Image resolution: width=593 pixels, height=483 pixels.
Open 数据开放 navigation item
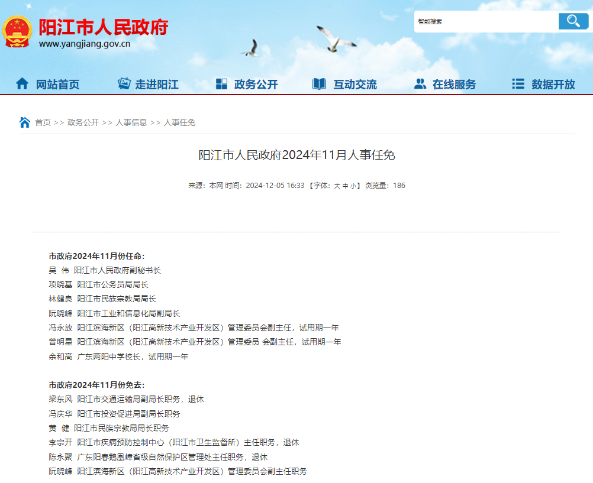pyautogui.click(x=553, y=85)
